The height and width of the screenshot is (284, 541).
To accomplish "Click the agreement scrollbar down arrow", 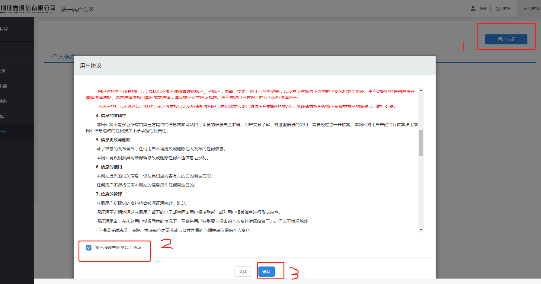I will tap(421, 230).
